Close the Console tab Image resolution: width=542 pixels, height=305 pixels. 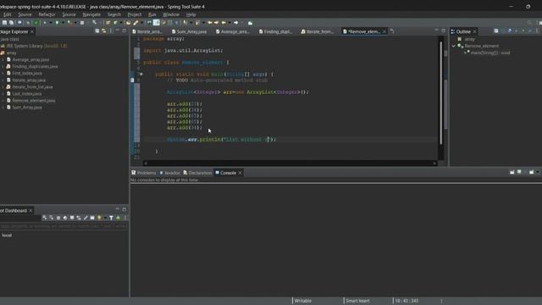(240, 173)
